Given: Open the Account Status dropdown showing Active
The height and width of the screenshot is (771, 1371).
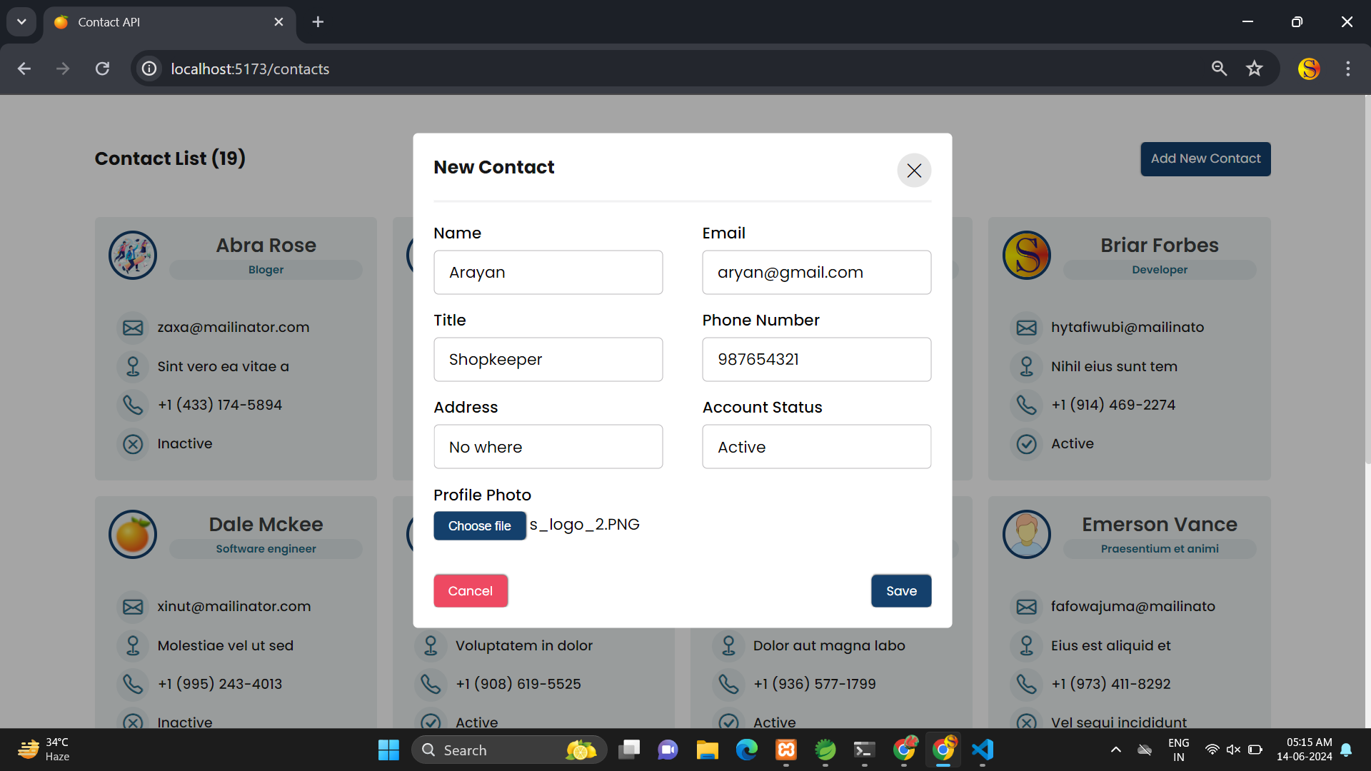Looking at the screenshot, I should tap(816, 447).
